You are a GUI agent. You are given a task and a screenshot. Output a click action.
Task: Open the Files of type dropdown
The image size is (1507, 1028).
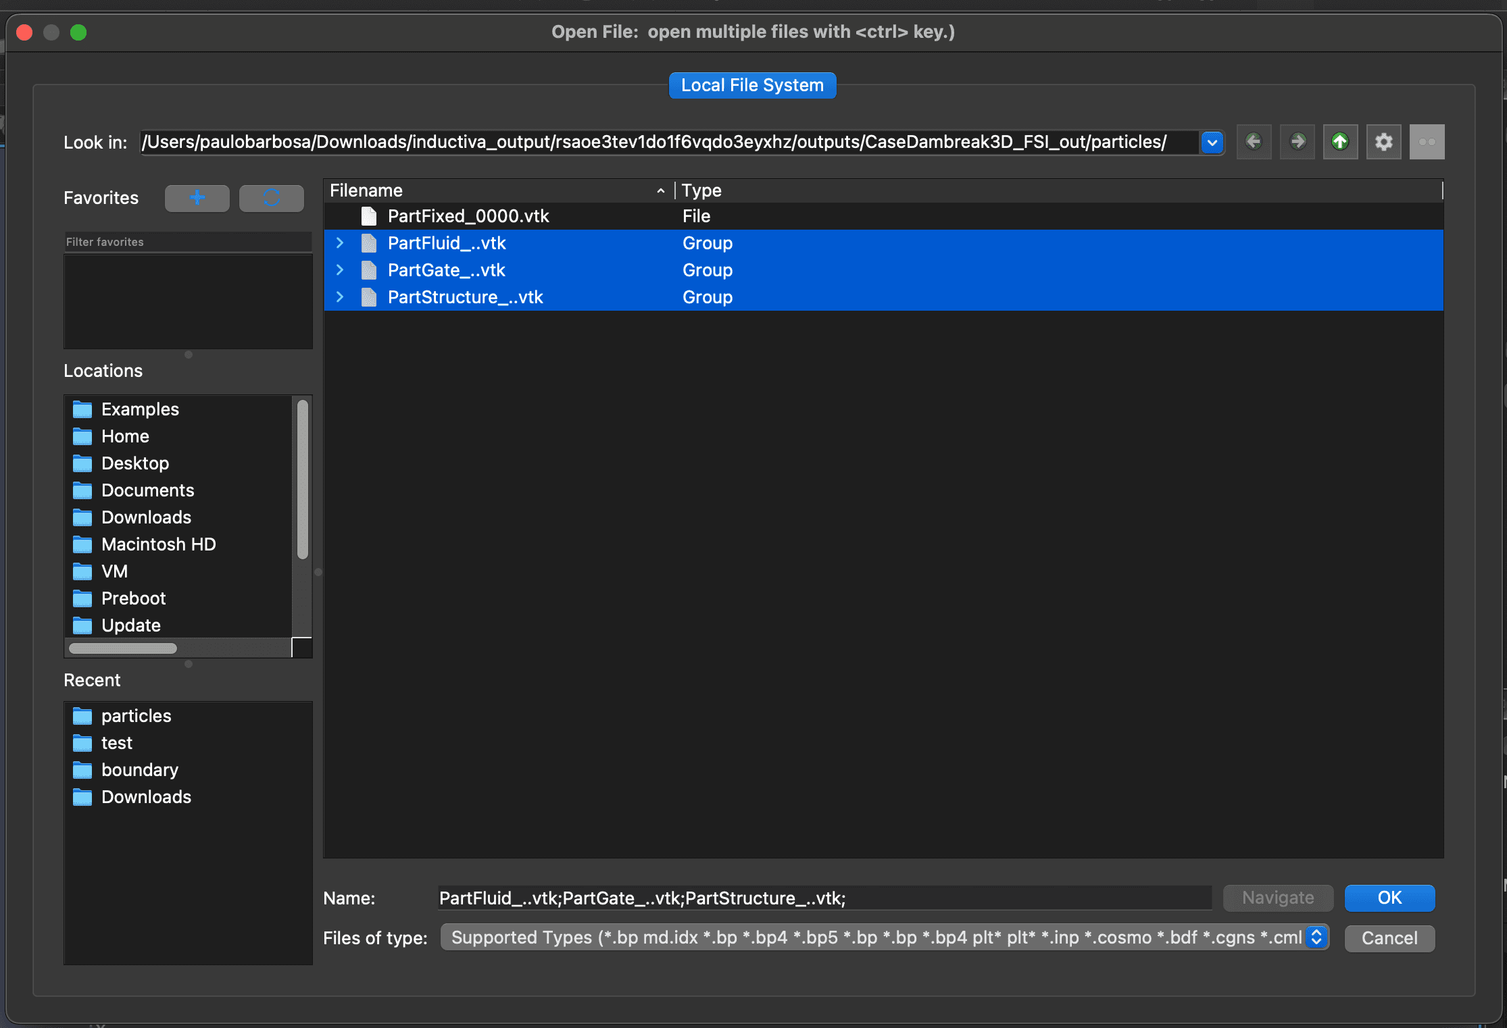click(x=1315, y=937)
